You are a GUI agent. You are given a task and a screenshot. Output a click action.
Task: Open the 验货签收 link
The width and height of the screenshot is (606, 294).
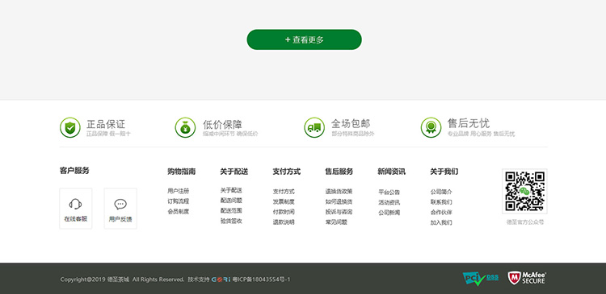click(231, 222)
